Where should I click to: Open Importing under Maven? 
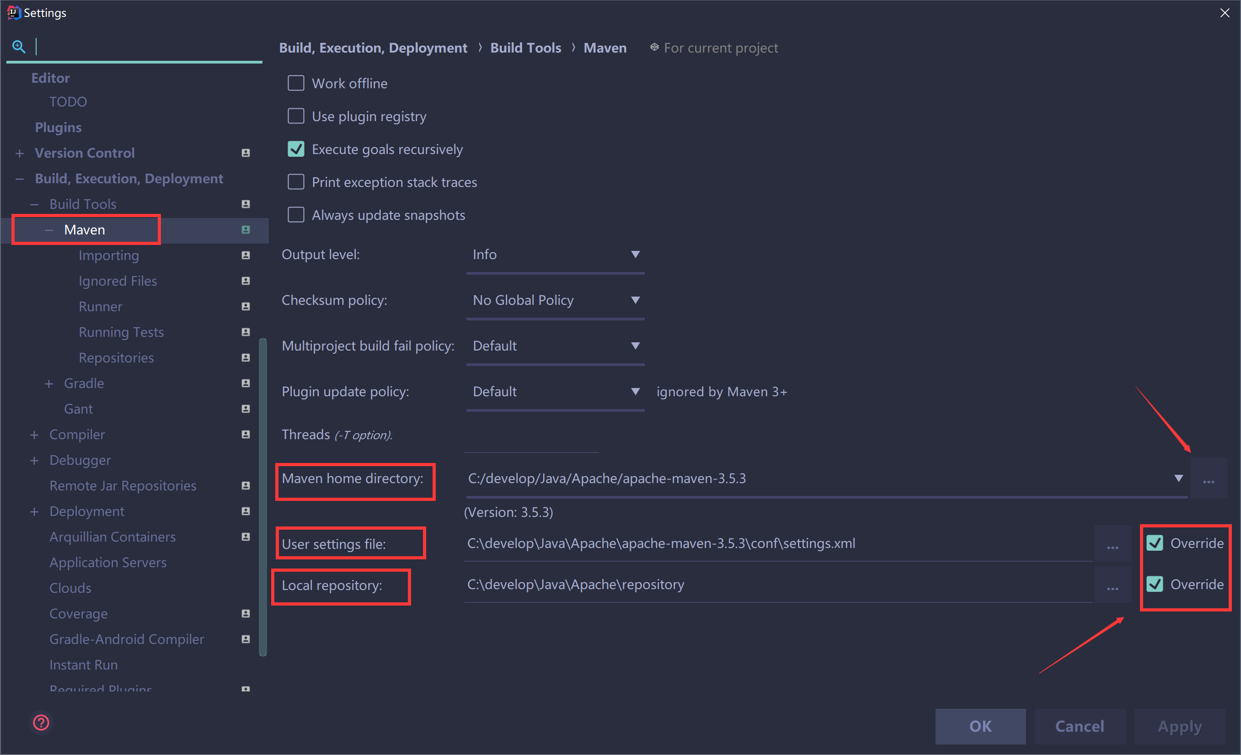click(x=108, y=255)
